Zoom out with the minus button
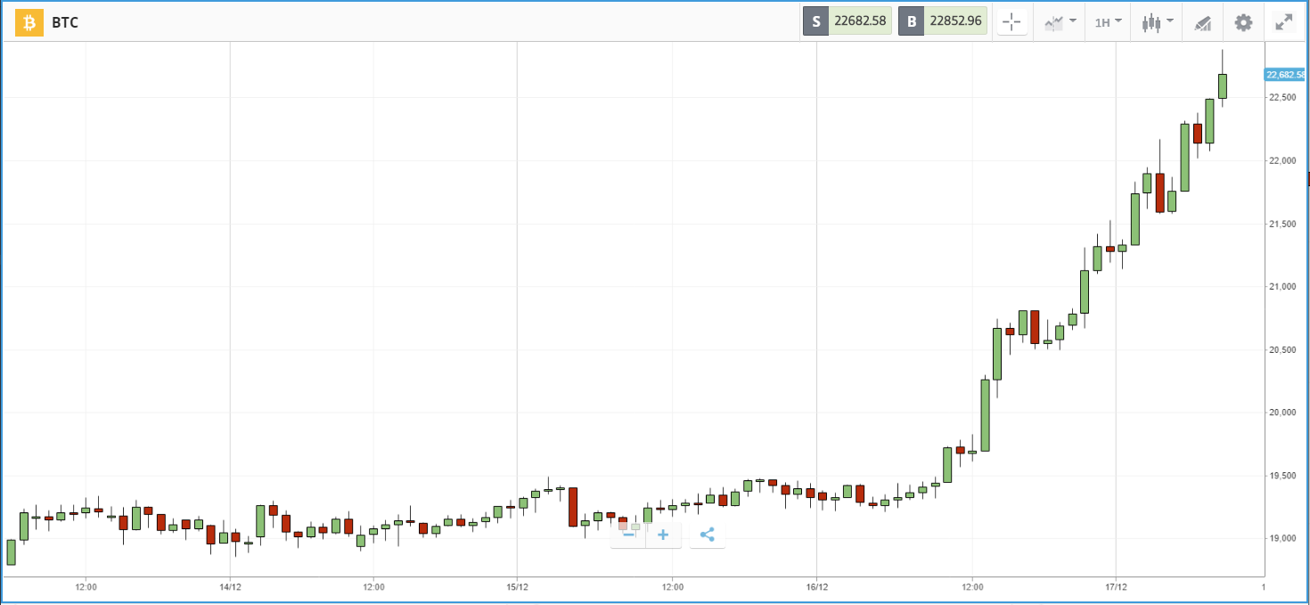The image size is (1310, 605). (x=628, y=535)
